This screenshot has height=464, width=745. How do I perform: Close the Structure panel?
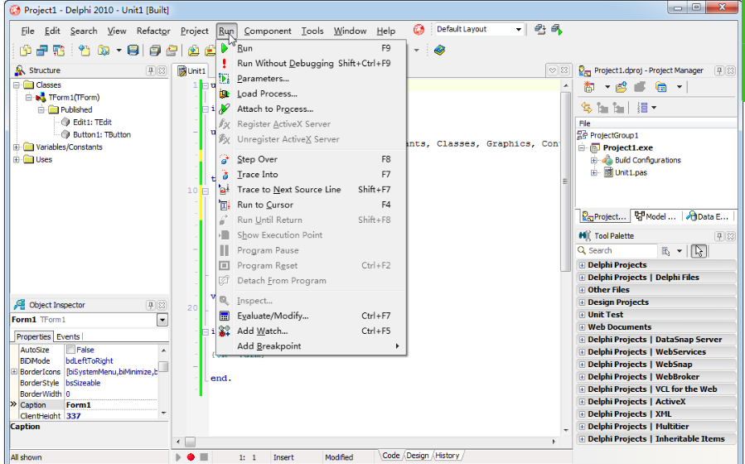coord(162,70)
